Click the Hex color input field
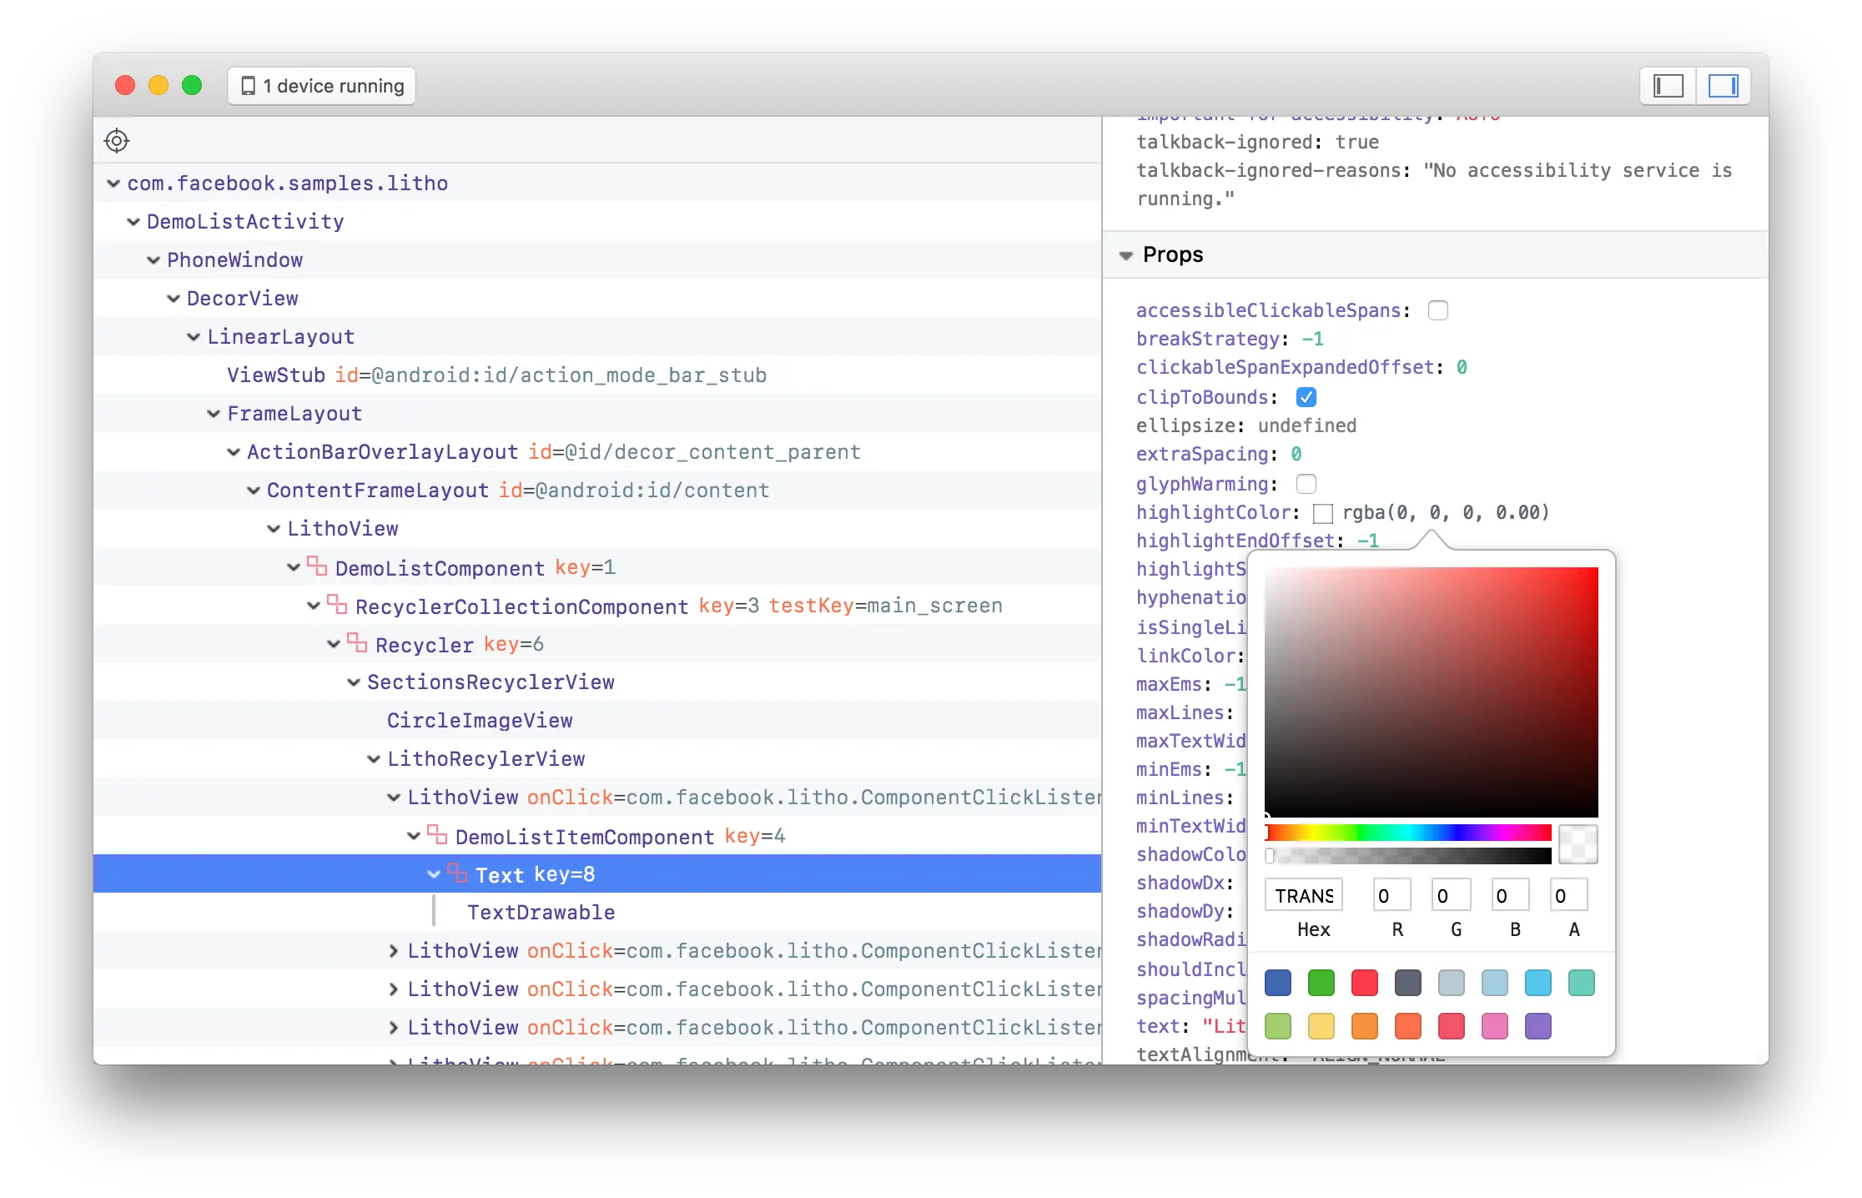This screenshot has width=1862, height=1198. pyautogui.click(x=1303, y=896)
